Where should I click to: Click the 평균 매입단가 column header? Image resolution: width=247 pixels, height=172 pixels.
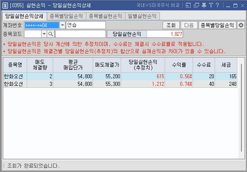73,65
